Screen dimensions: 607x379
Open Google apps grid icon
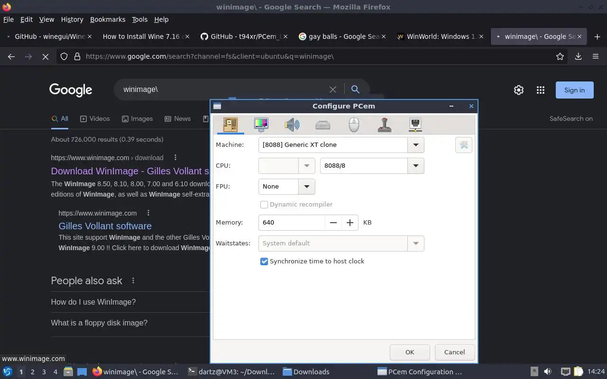[540, 90]
